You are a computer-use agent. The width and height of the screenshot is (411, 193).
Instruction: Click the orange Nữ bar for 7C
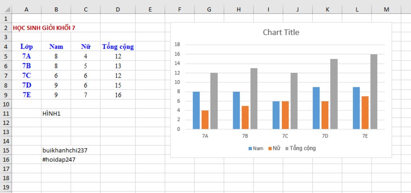click(285, 115)
